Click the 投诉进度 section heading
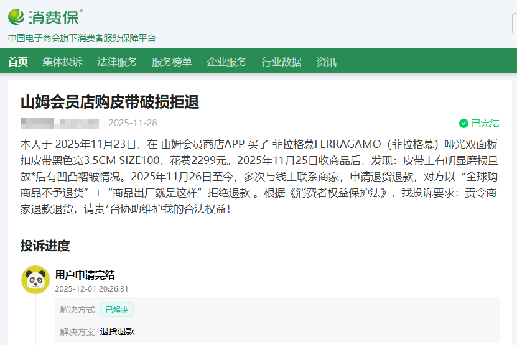Image resolution: width=517 pixels, height=345 pixels. (x=45, y=246)
